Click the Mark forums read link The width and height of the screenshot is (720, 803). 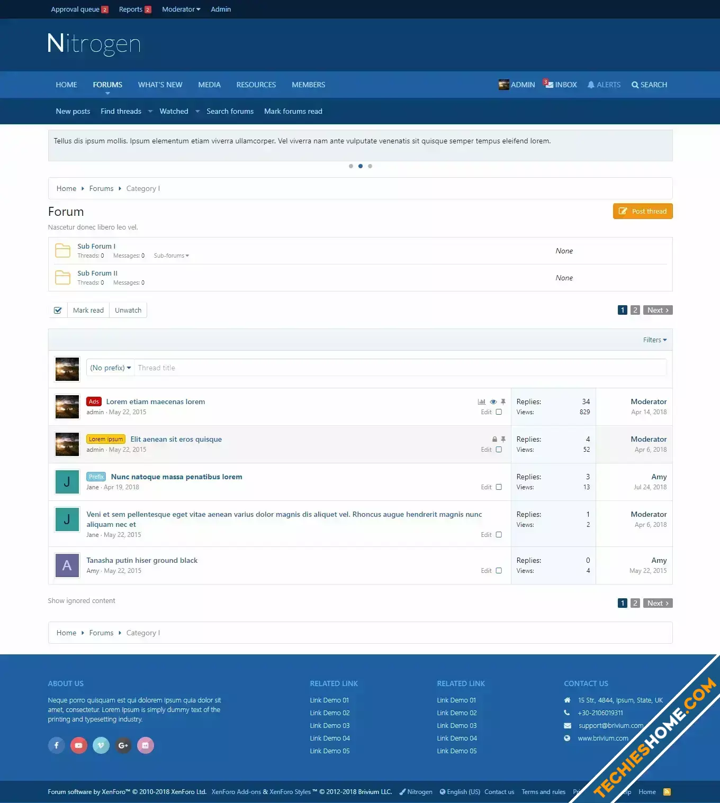point(293,111)
